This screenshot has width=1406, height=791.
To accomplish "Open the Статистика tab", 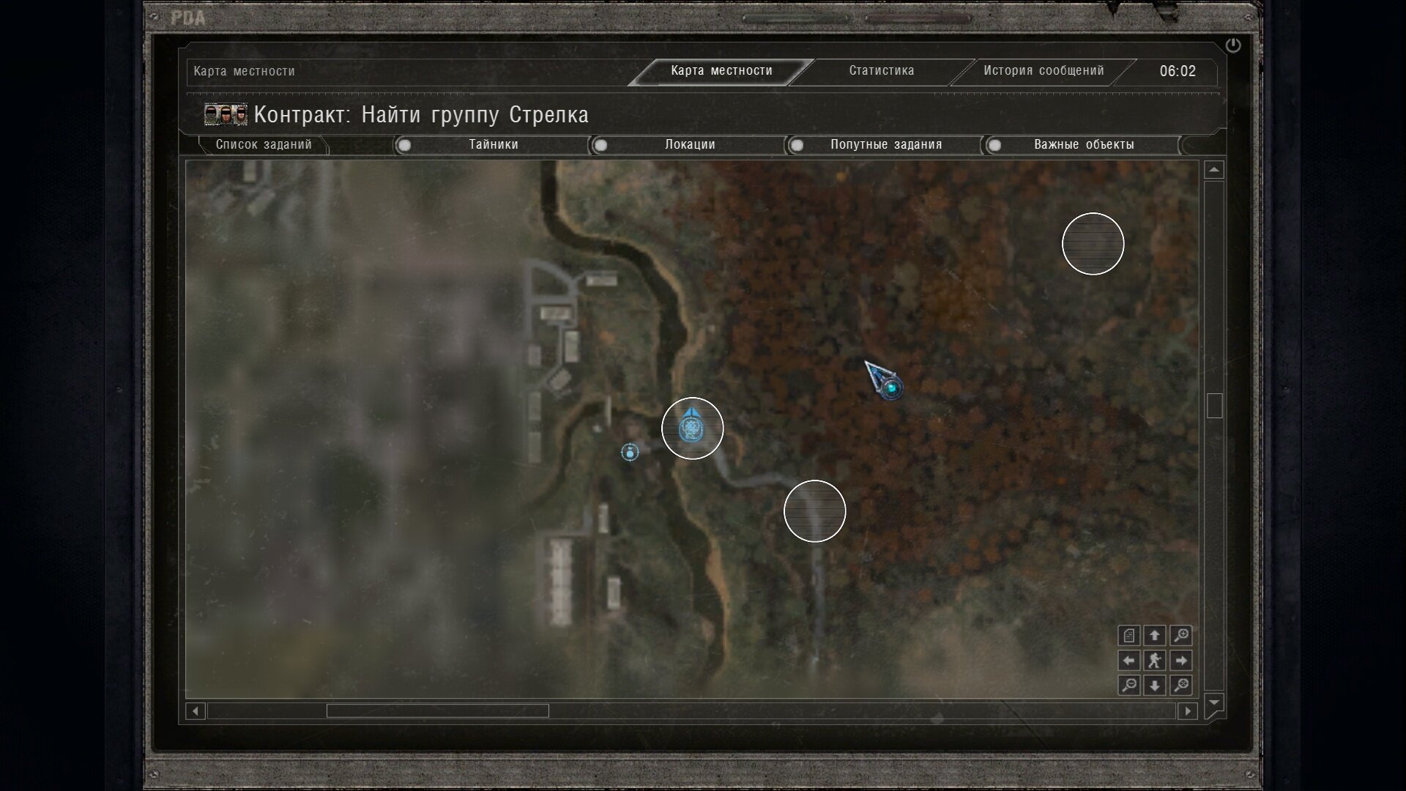I will pos(881,71).
